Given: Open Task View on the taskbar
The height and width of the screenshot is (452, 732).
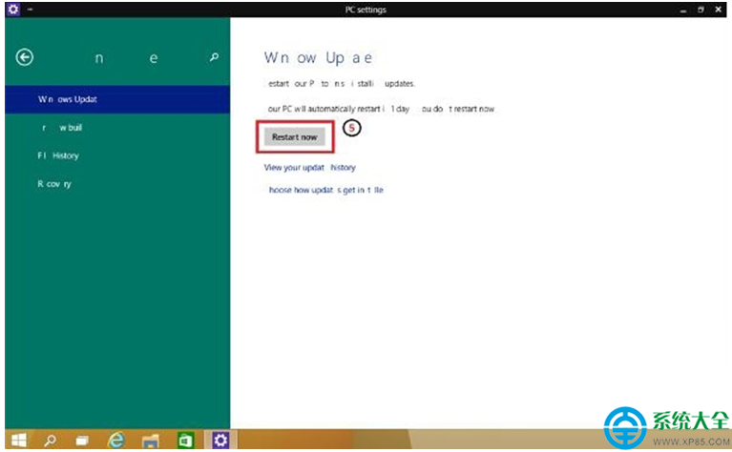Looking at the screenshot, I should (82, 440).
